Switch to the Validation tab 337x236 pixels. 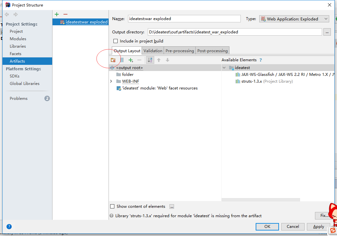point(153,51)
